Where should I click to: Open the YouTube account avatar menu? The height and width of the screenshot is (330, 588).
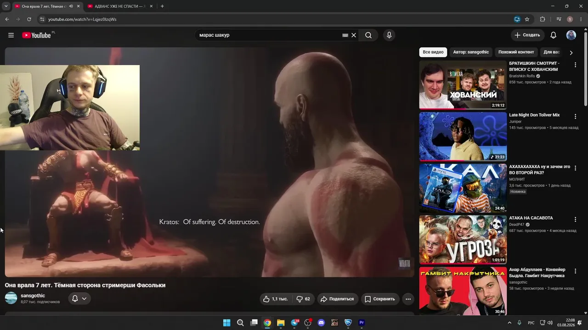(x=571, y=35)
